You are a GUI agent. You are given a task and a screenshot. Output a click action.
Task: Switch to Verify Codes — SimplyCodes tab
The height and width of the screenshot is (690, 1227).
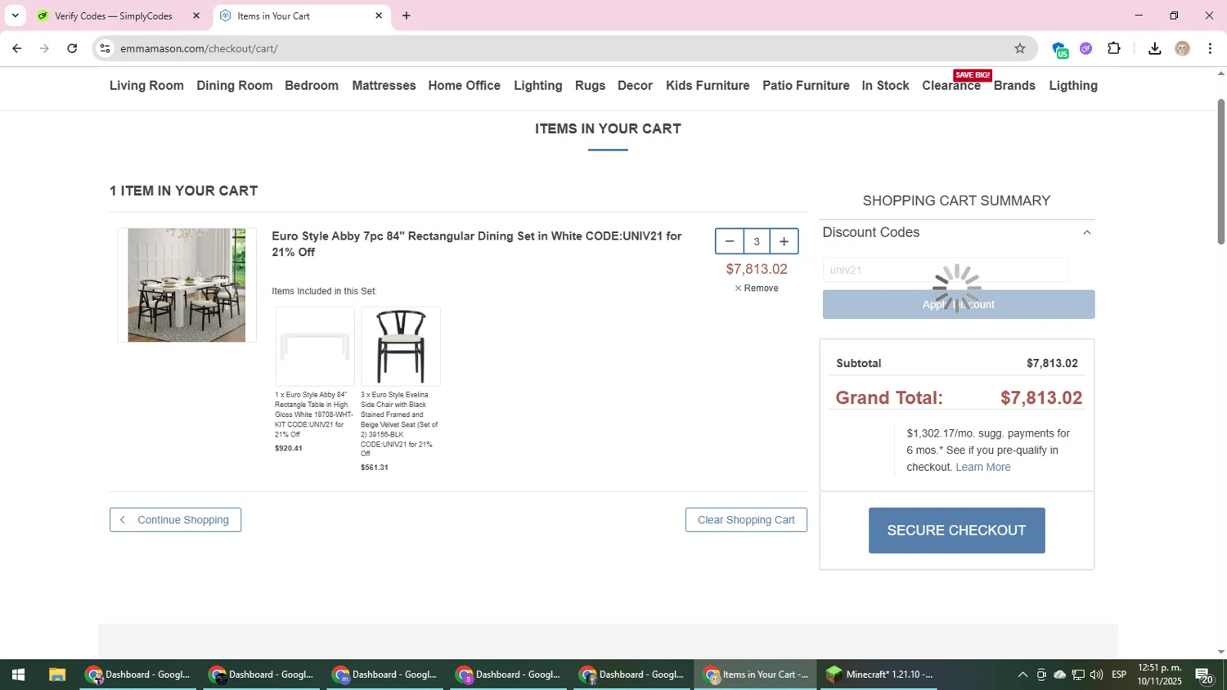[x=113, y=16]
